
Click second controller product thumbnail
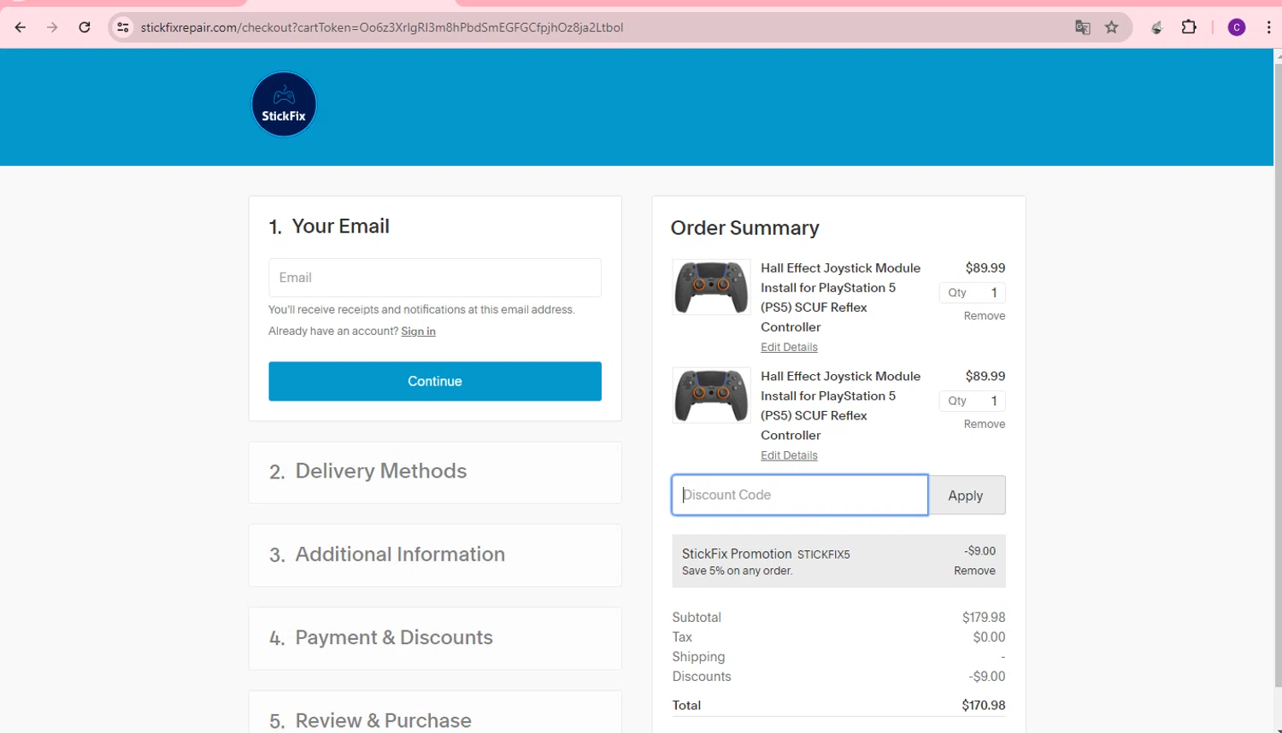(711, 396)
